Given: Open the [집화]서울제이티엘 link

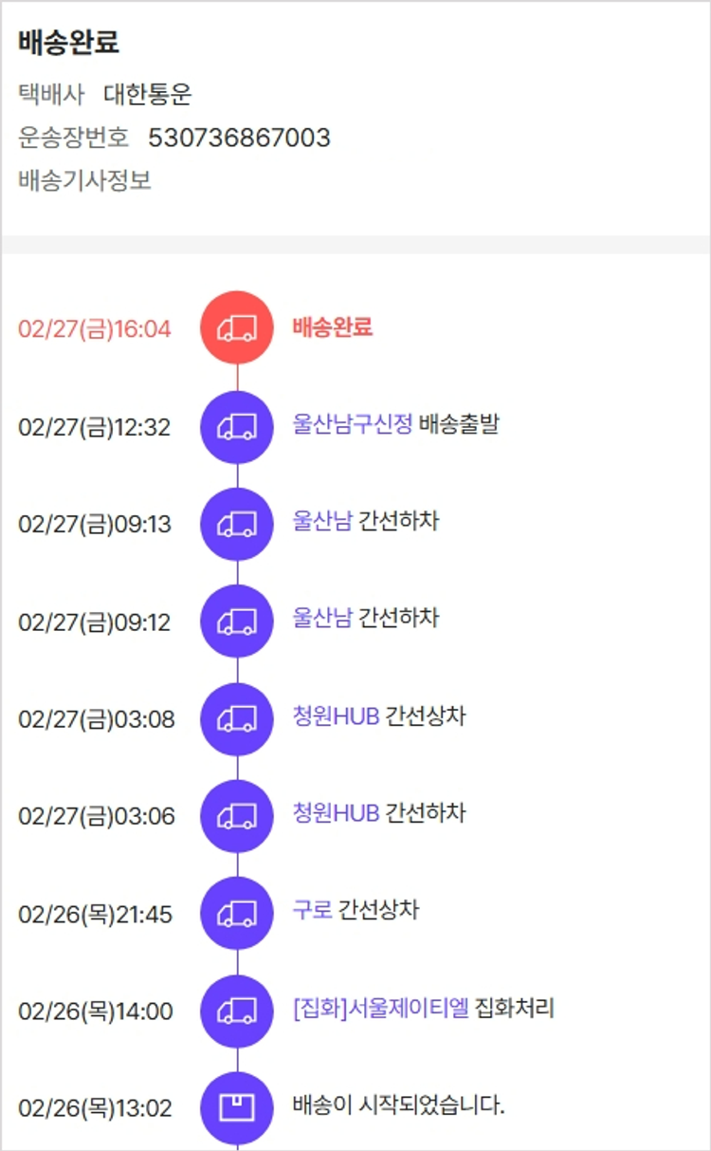Looking at the screenshot, I should tap(381, 1009).
